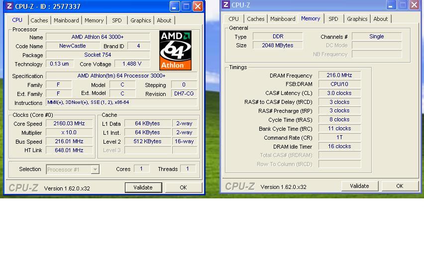The height and width of the screenshot is (261, 424).
Task: Open SPD tab in left CPU-Z window
Action: [x=117, y=20]
